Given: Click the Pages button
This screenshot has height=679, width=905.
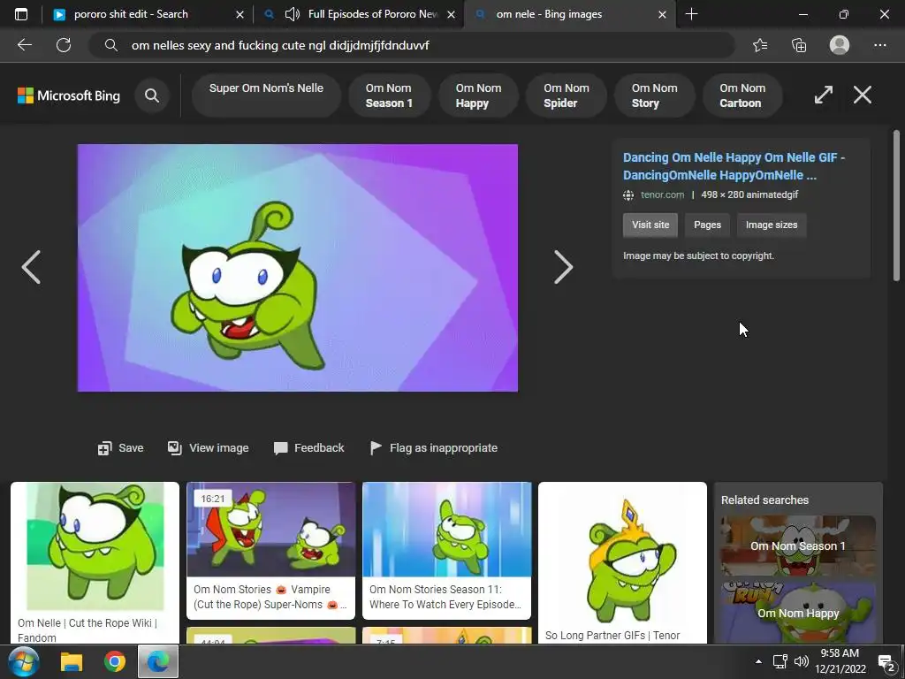Looking at the screenshot, I should pyautogui.click(x=707, y=225).
